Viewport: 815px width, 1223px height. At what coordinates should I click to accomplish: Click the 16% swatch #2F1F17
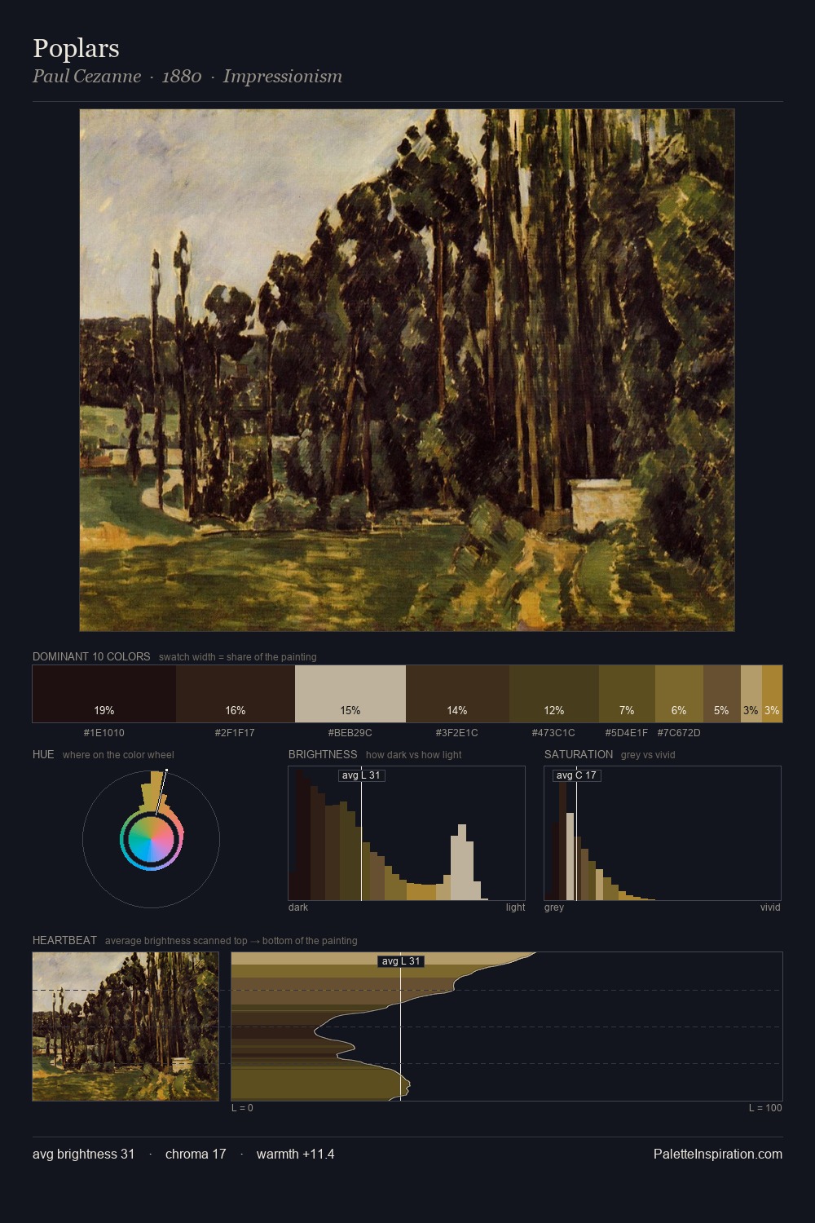(x=236, y=694)
